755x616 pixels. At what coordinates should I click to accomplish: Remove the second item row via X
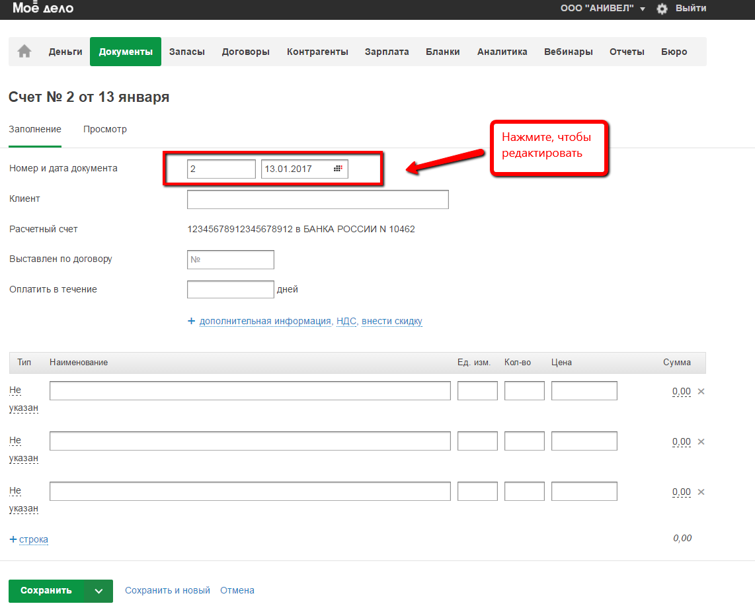coord(701,441)
